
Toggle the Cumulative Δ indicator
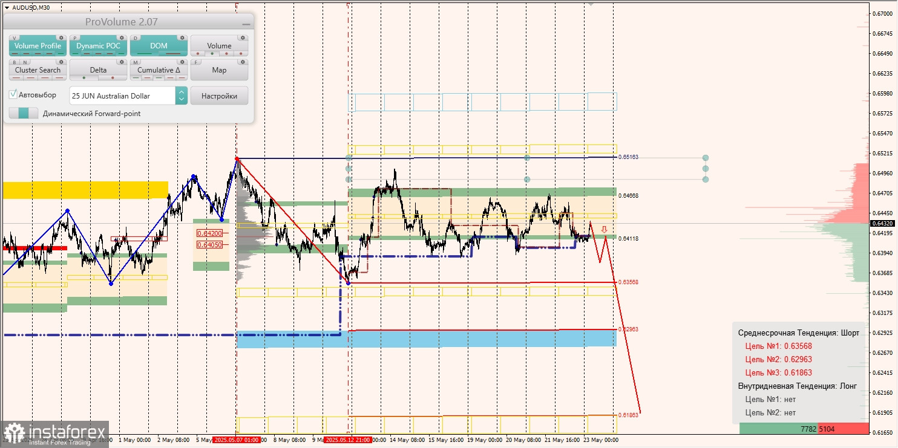coord(159,70)
